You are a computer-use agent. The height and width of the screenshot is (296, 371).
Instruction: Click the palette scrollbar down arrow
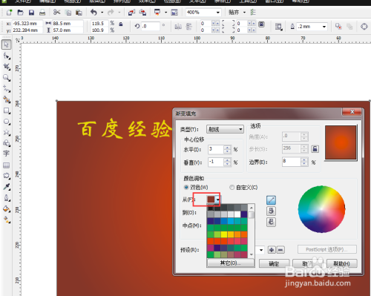coord(252,254)
